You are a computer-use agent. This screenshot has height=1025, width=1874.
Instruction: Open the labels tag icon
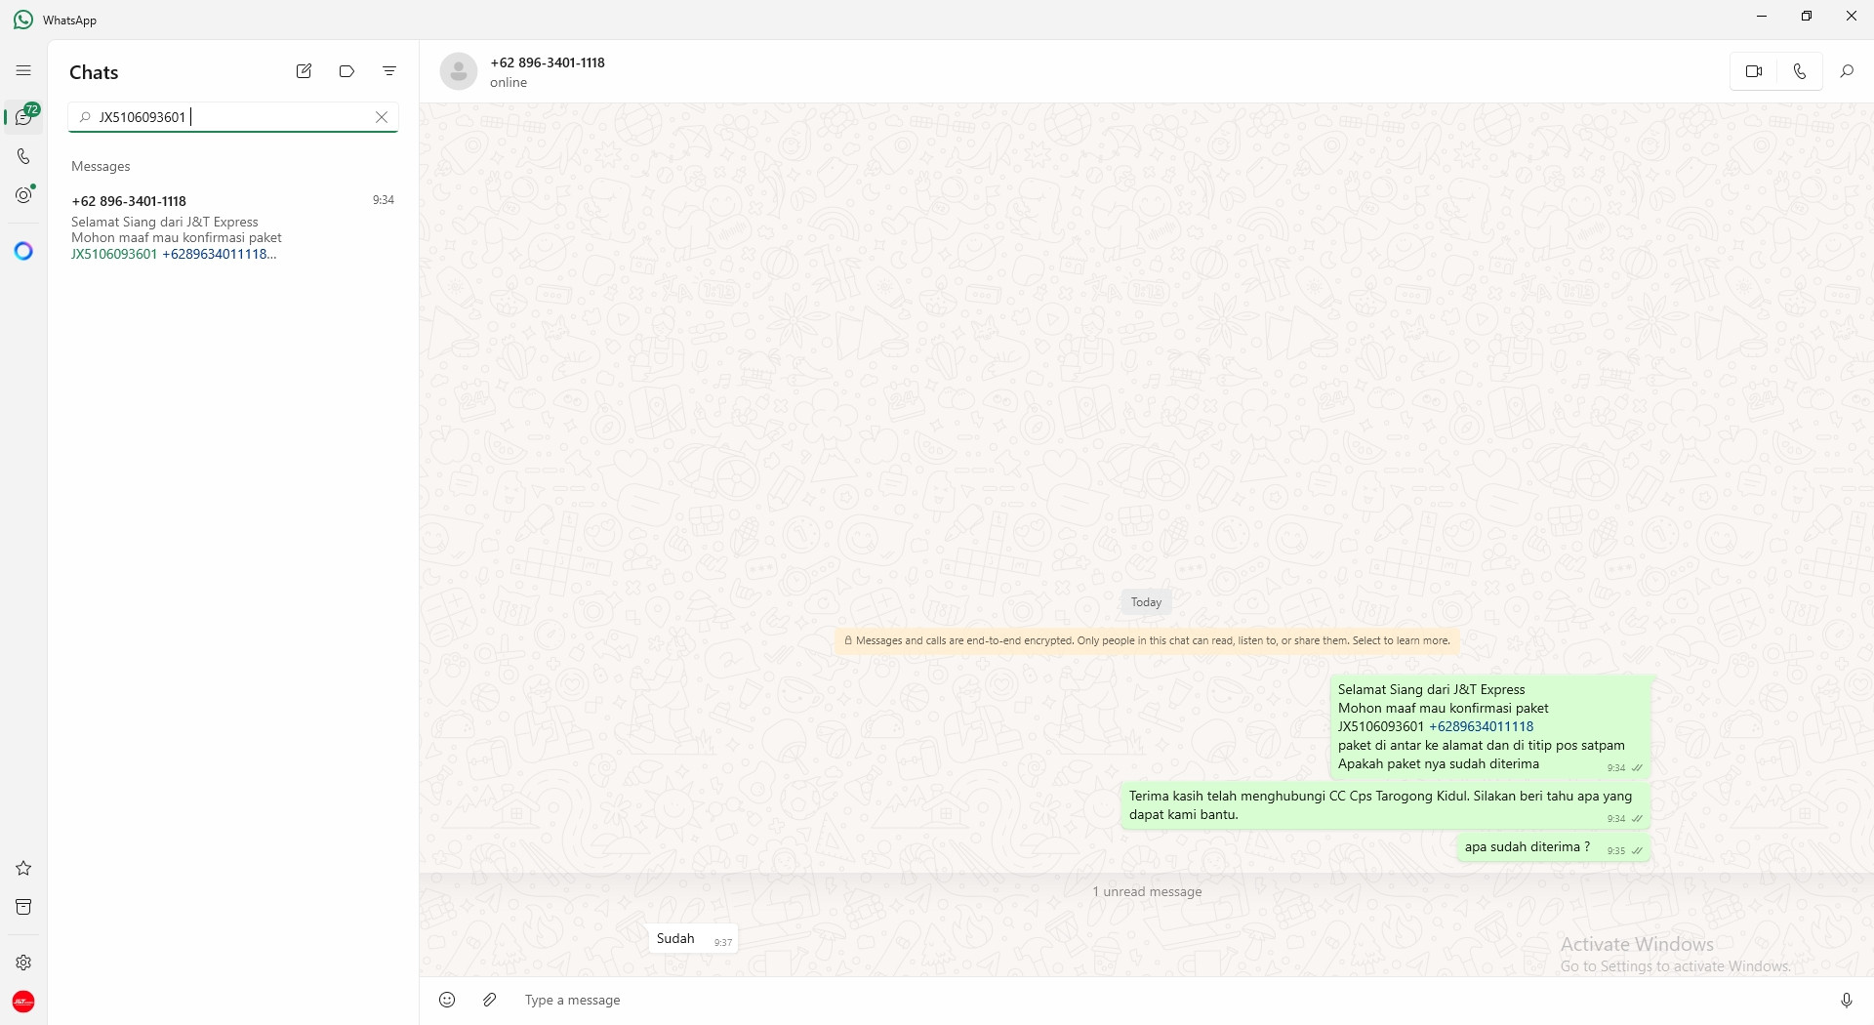click(x=346, y=71)
